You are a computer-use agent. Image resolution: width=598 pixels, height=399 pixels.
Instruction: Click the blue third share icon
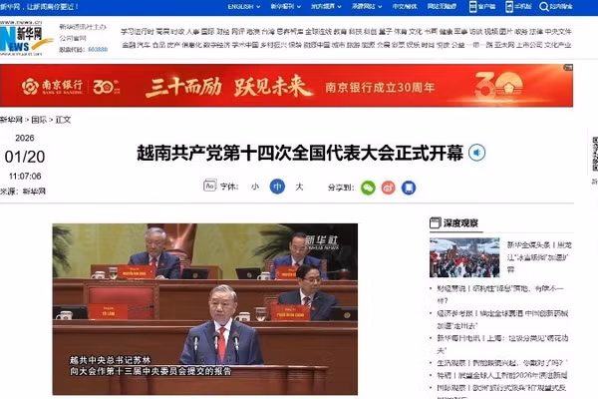(408, 187)
